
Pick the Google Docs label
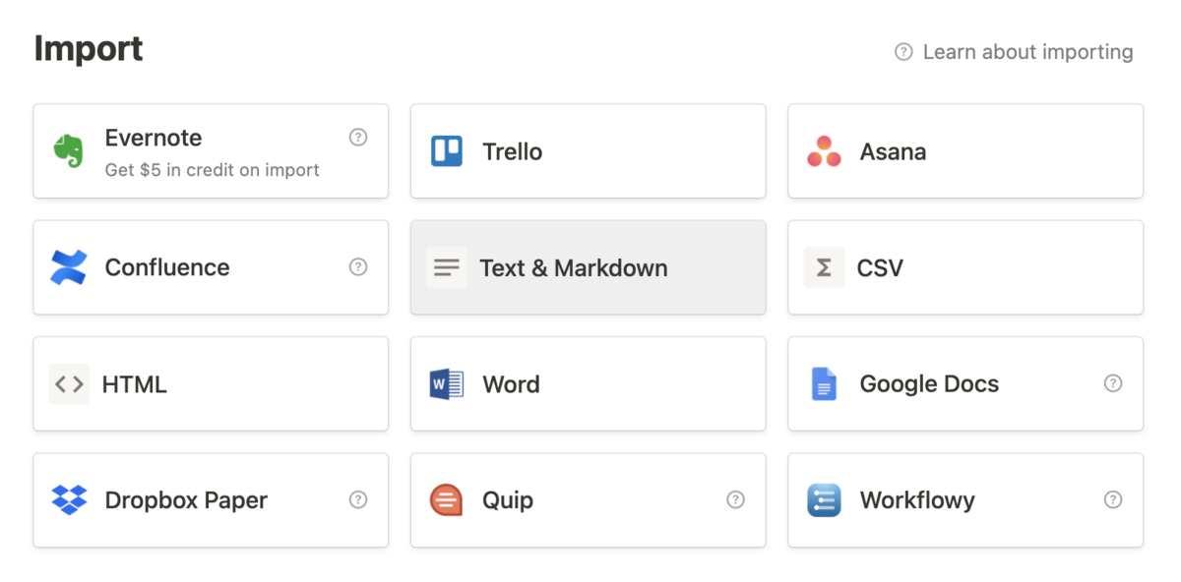pos(929,384)
